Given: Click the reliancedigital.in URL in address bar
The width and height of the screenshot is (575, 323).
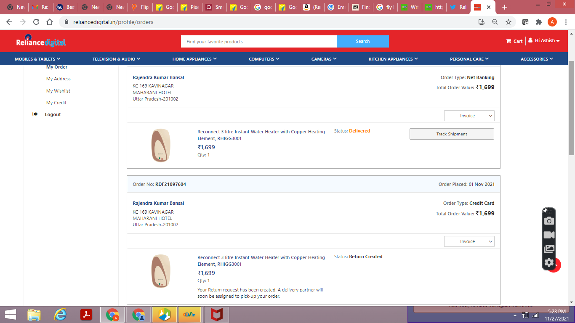Looking at the screenshot, I should (113, 22).
